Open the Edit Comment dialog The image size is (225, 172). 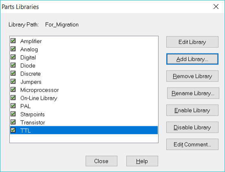(x=192, y=144)
